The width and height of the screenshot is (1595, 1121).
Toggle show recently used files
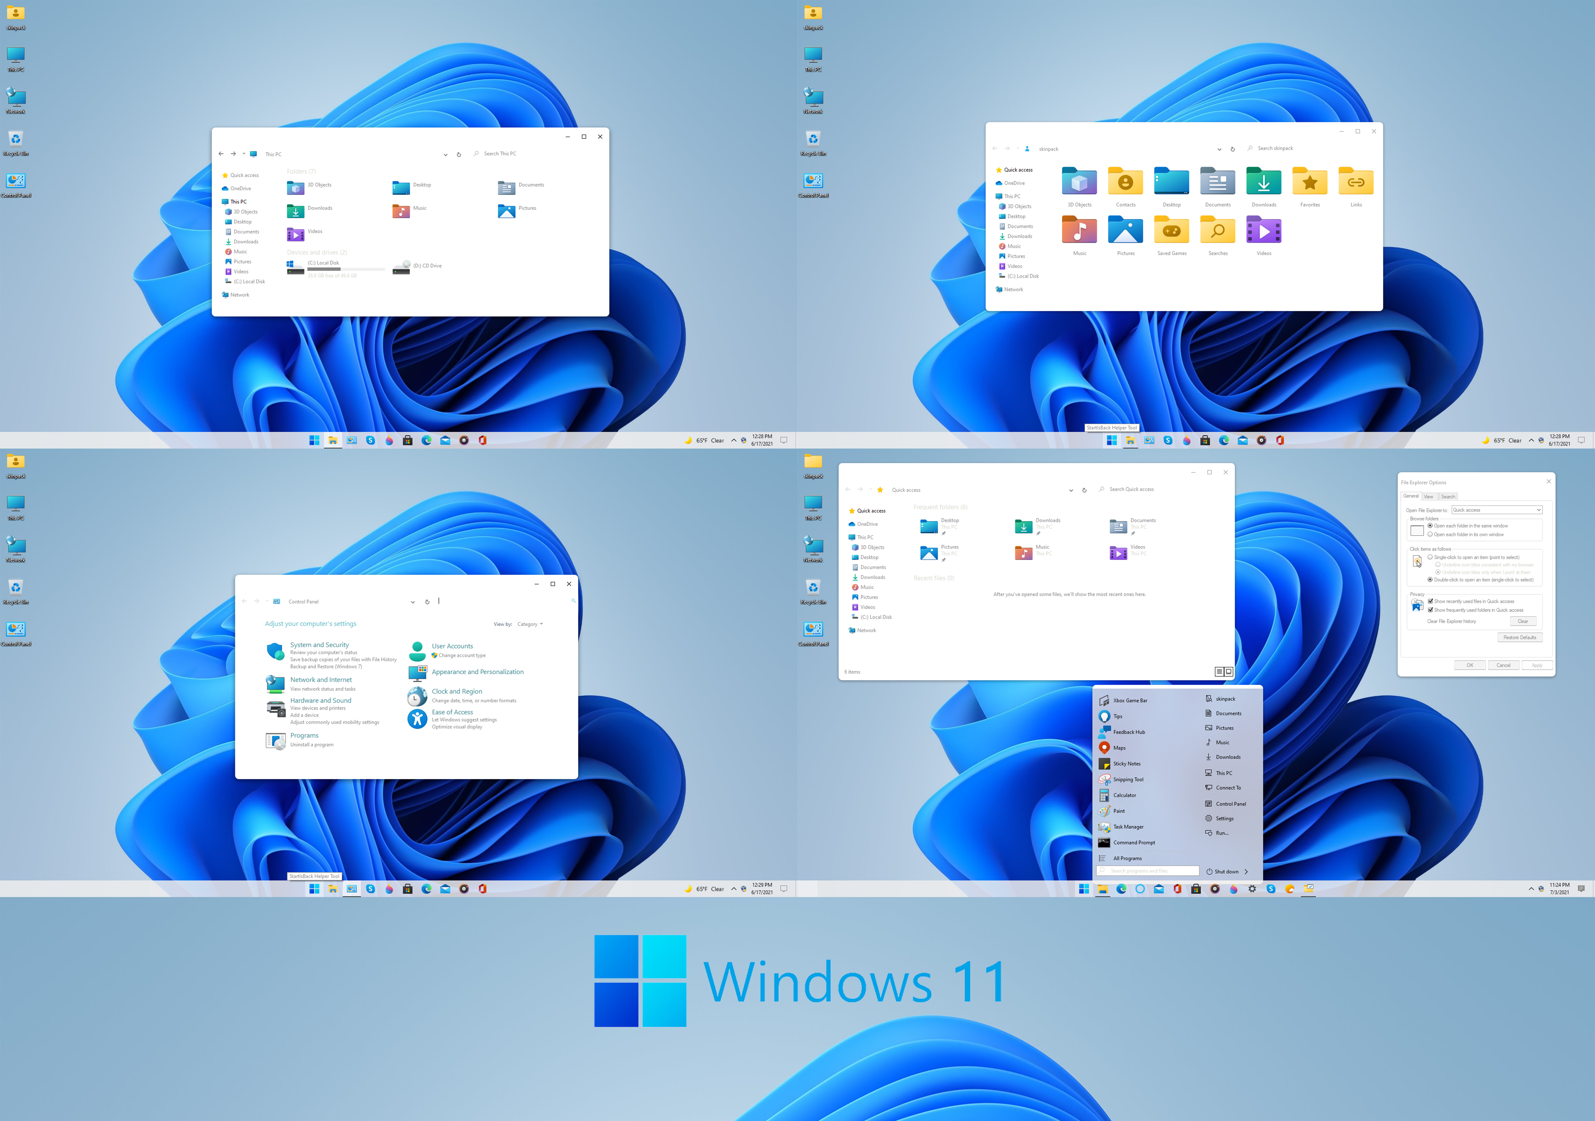(x=1431, y=601)
